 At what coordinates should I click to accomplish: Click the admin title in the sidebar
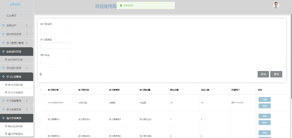coord(15,4)
